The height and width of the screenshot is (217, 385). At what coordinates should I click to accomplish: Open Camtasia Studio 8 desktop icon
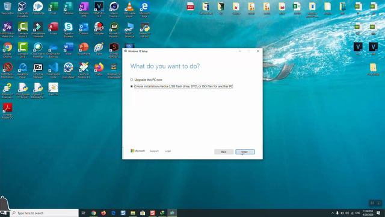click(23, 30)
